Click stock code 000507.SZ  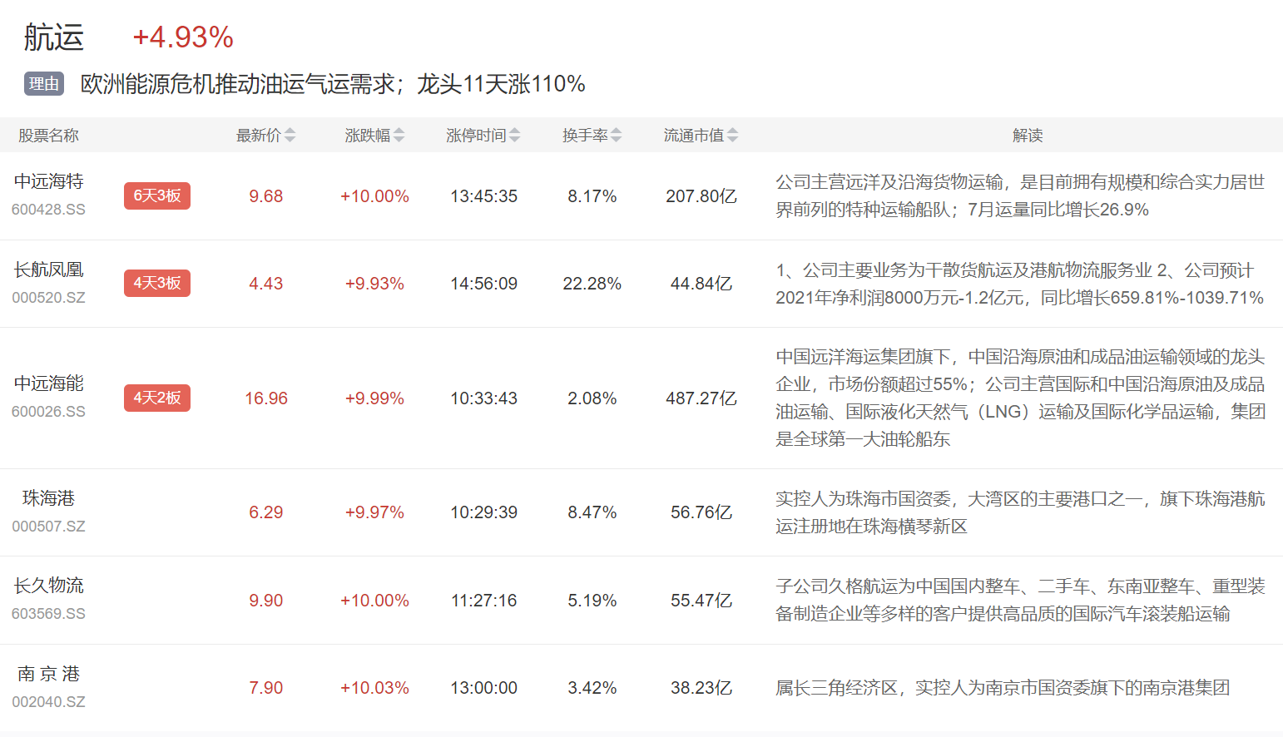[48, 527]
